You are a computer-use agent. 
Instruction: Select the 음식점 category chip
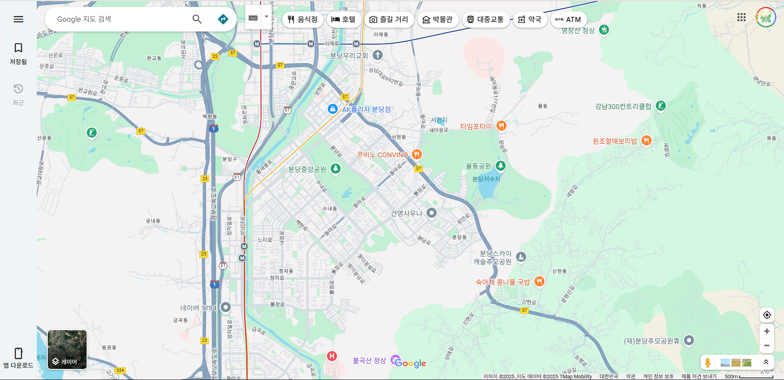[302, 20]
